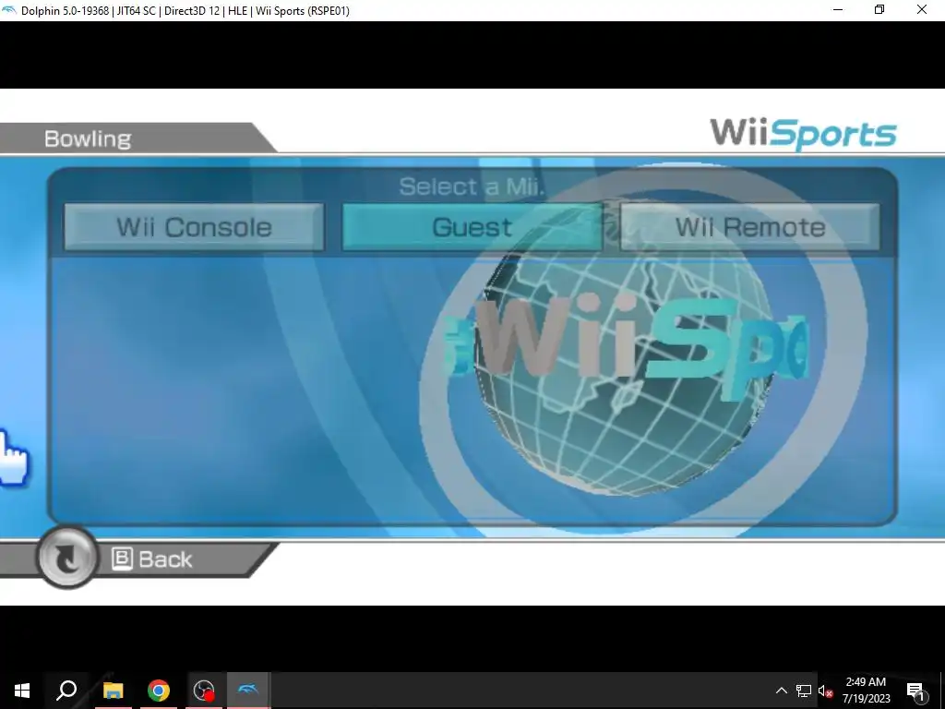Open Windows Search from taskbar
The width and height of the screenshot is (945, 709).
(x=66, y=691)
